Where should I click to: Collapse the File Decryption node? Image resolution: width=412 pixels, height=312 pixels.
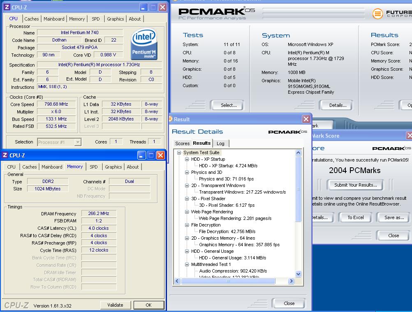pyautogui.click(x=187, y=224)
